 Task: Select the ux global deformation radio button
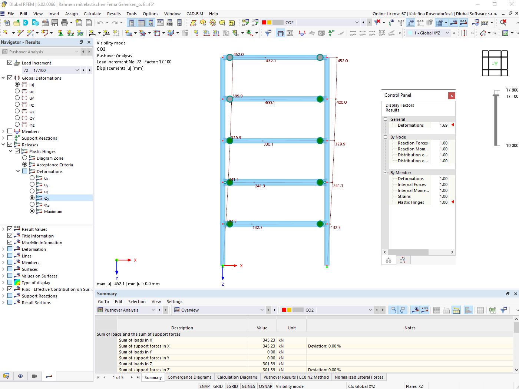pyautogui.click(x=17, y=91)
